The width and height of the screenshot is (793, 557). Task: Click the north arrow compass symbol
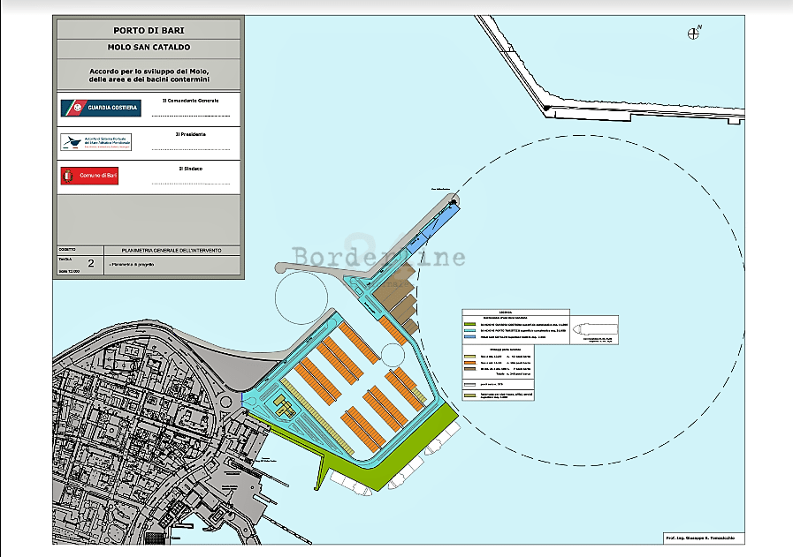pyautogui.click(x=693, y=33)
